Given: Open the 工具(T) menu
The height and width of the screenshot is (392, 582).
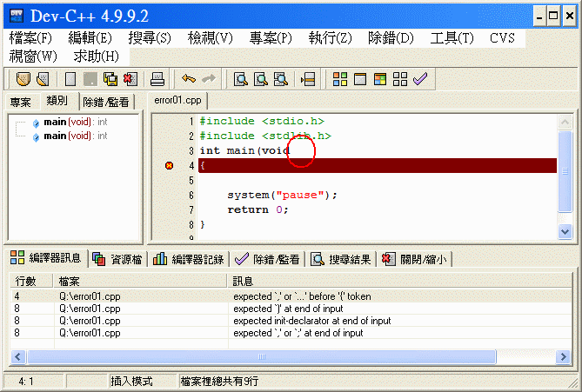Looking at the screenshot, I should point(452,38).
